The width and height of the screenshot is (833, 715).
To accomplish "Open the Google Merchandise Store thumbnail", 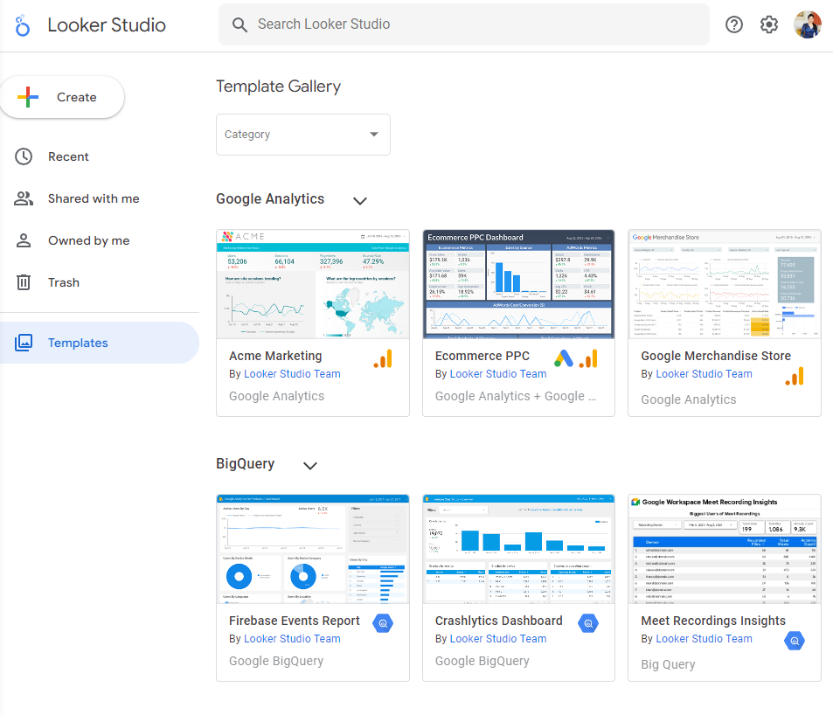I will point(725,284).
